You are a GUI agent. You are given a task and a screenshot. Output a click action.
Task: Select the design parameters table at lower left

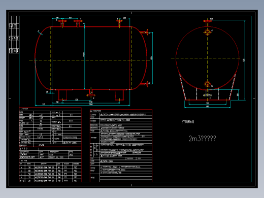pos(50,127)
